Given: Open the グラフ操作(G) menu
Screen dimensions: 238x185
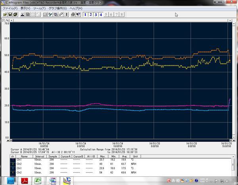Looking at the screenshot, I should [58, 8].
